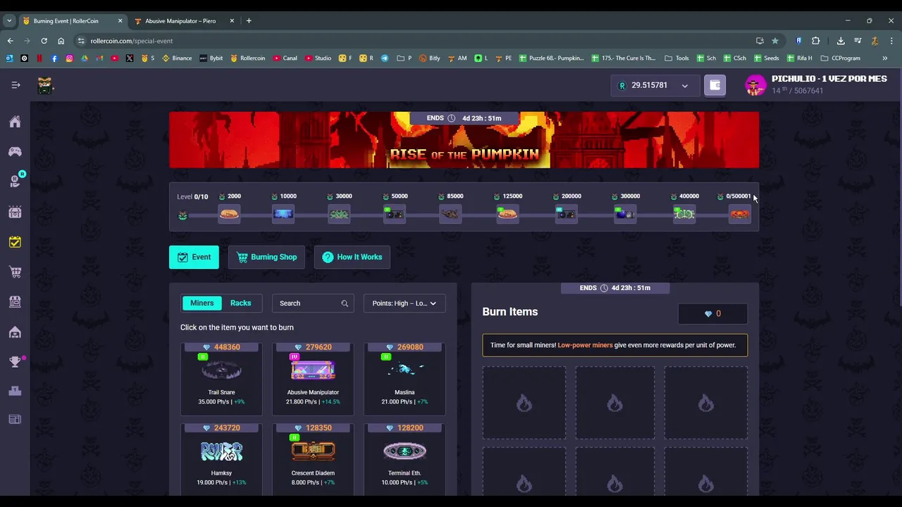Click the magnifier search icon in Search box
Image resolution: width=902 pixels, height=507 pixels.
pos(345,303)
